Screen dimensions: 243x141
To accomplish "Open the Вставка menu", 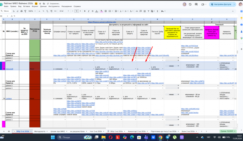I will coord(27,7).
